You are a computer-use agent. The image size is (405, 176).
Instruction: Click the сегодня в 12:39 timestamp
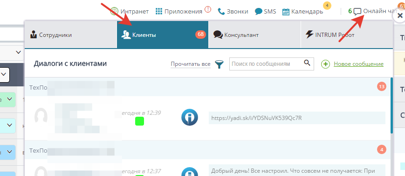(x=141, y=113)
